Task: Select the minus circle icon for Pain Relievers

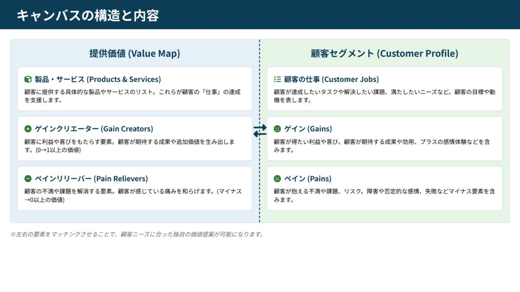Action: tap(28, 178)
